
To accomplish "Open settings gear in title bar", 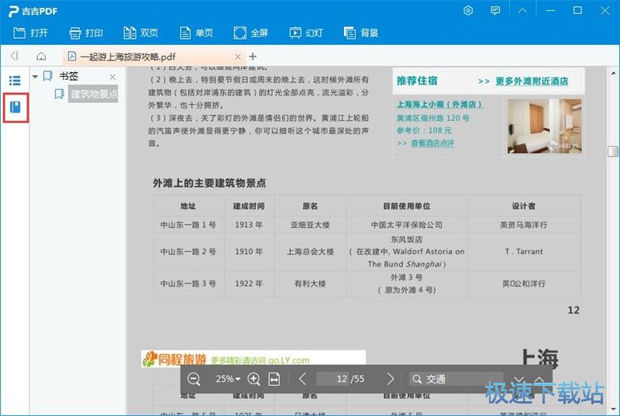I will (468, 11).
